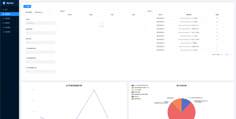
Task: Click the online users field showing 29
Action: tap(40, 33)
